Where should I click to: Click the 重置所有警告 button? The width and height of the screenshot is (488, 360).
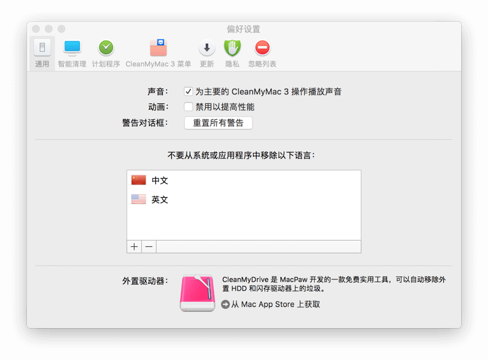point(218,123)
